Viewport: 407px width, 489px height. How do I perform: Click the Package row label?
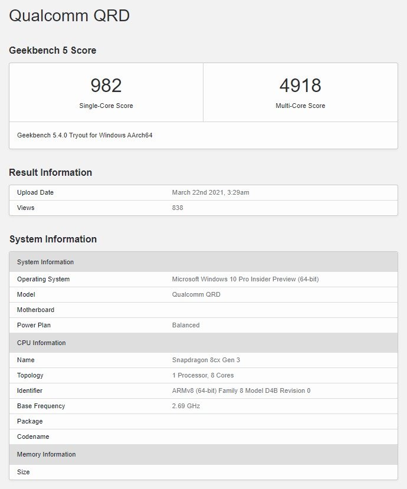pyautogui.click(x=29, y=421)
